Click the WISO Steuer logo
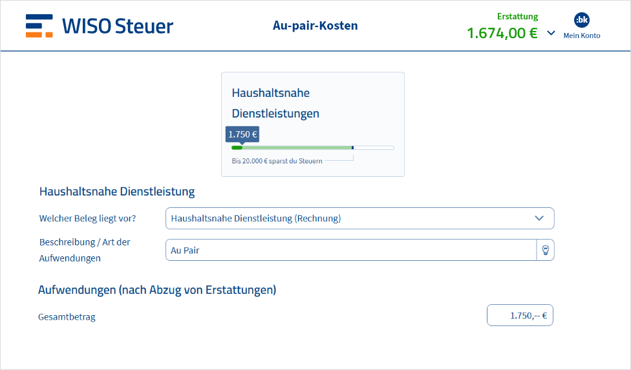 point(100,26)
